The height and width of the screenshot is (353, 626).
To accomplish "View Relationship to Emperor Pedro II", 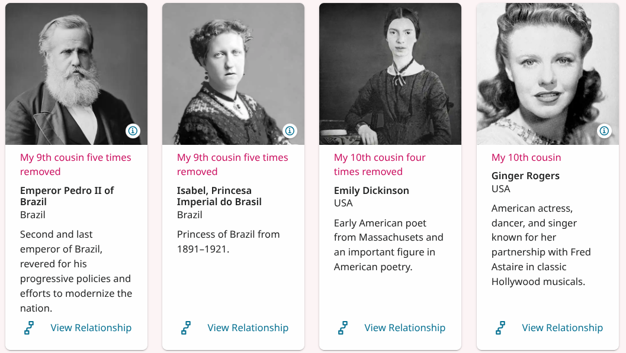I will coord(91,328).
